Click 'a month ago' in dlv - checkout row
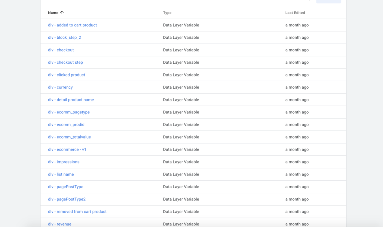Image resolution: width=383 pixels, height=227 pixels. click(297, 50)
